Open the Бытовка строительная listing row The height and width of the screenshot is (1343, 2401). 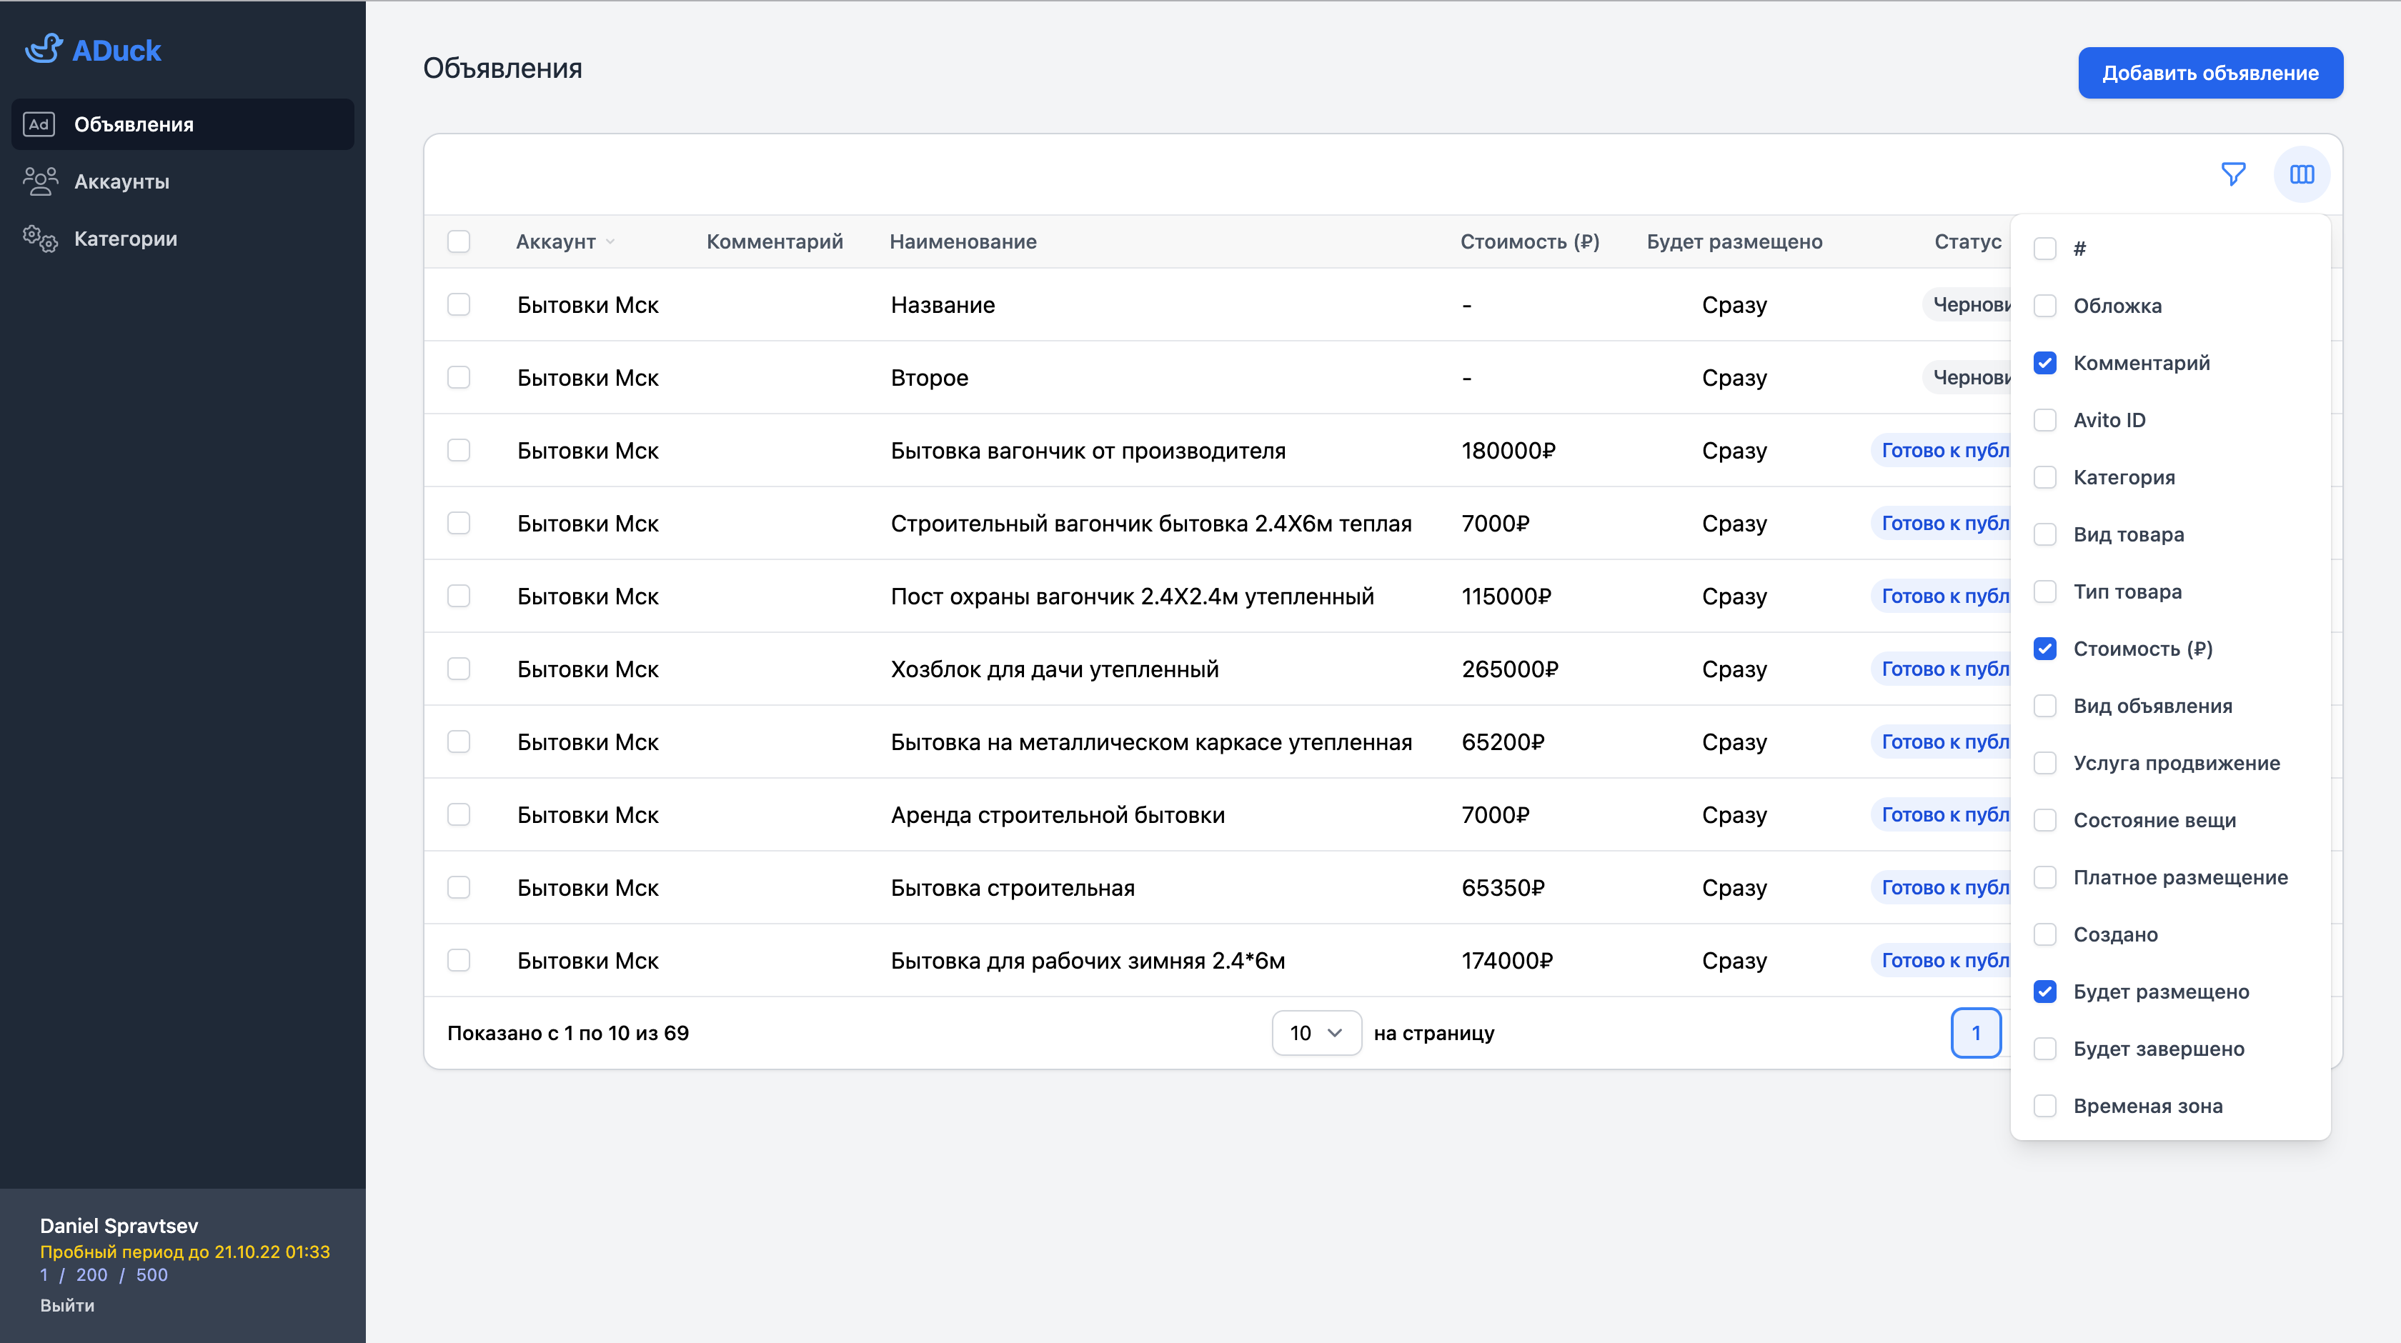tap(1013, 887)
